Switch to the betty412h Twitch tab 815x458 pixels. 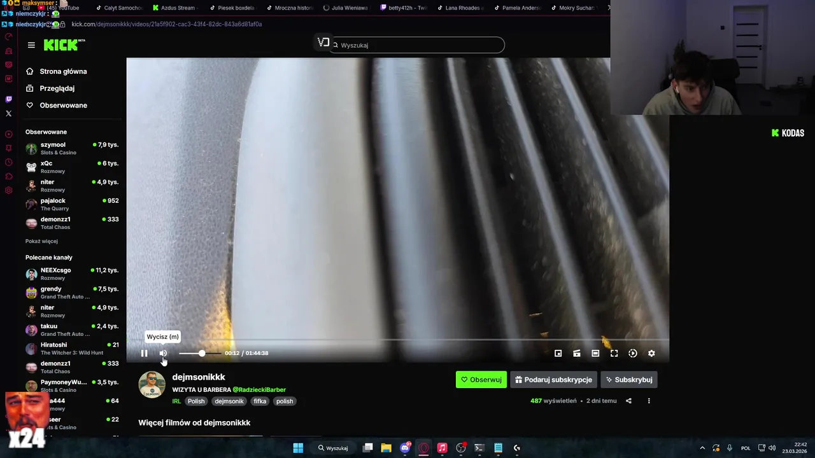pos(402,8)
